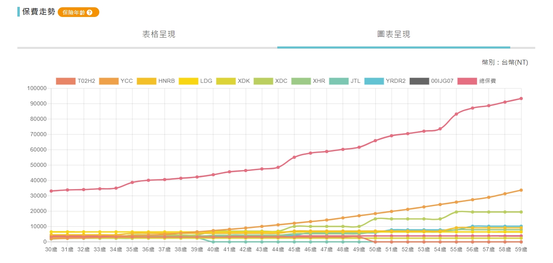
Task: Click the 總保費 data point at 55歲
Action: (x=456, y=114)
